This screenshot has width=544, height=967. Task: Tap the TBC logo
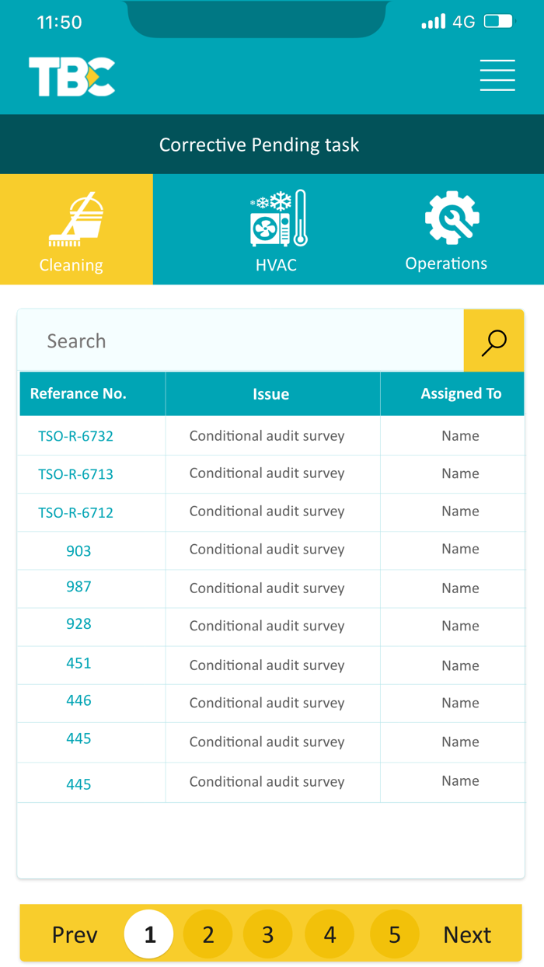(71, 76)
